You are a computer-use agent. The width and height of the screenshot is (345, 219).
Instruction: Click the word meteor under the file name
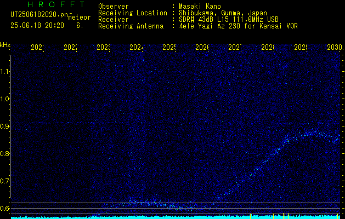[x=80, y=18]
